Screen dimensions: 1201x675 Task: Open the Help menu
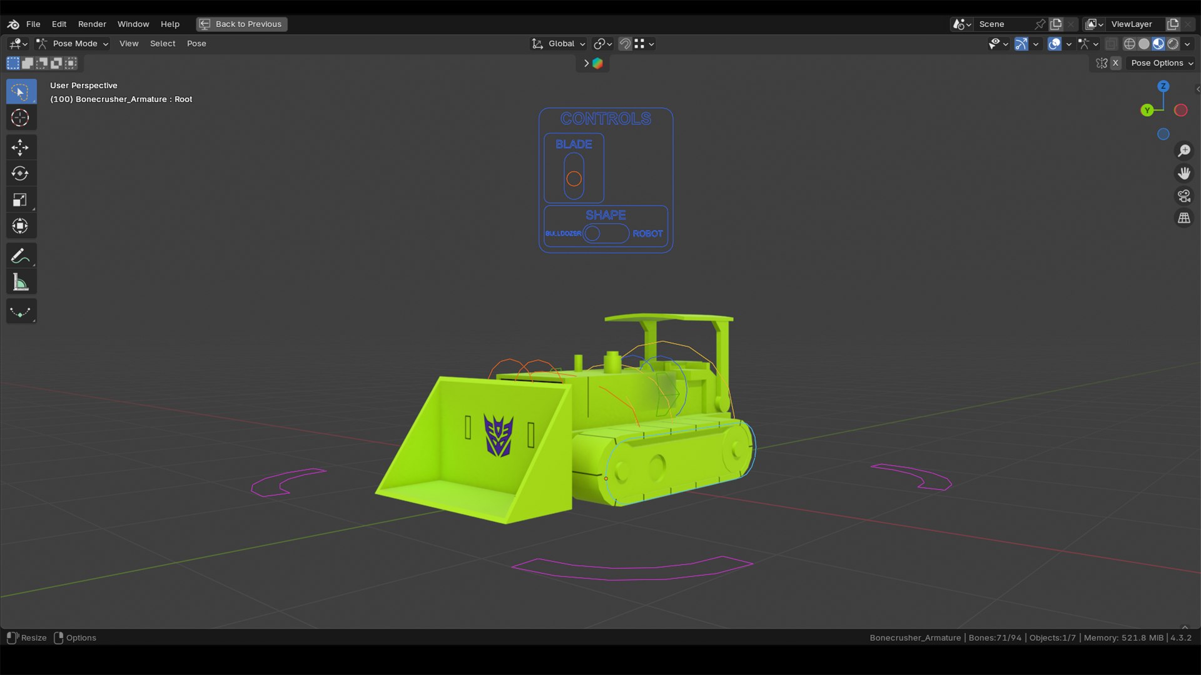(170, 24)
